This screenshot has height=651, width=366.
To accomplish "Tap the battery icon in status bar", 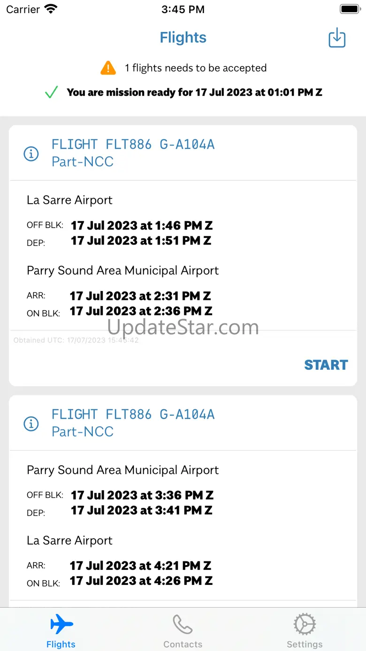I will point(349,9).
